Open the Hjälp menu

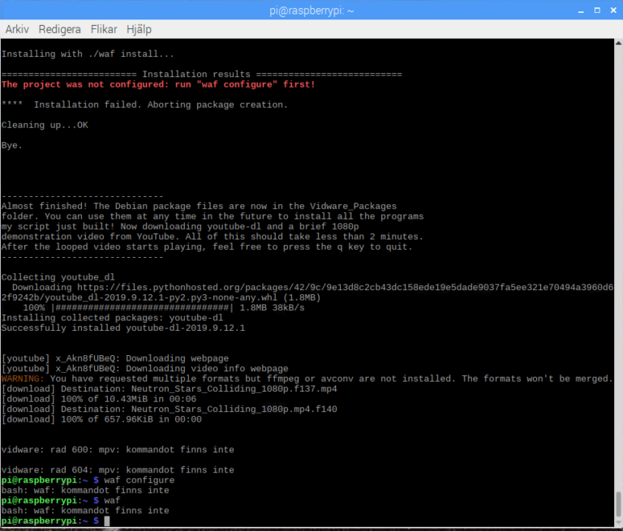tap(139, 28)
